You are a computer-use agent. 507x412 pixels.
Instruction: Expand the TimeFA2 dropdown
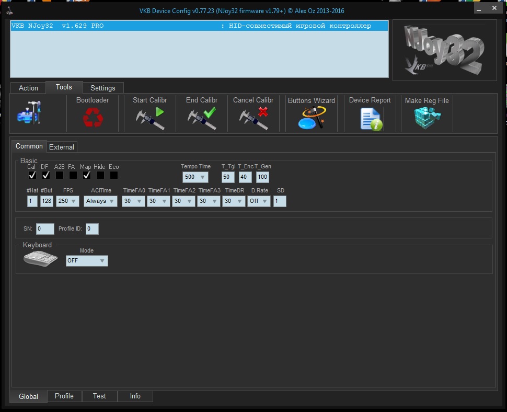click(x=183, y=201)
